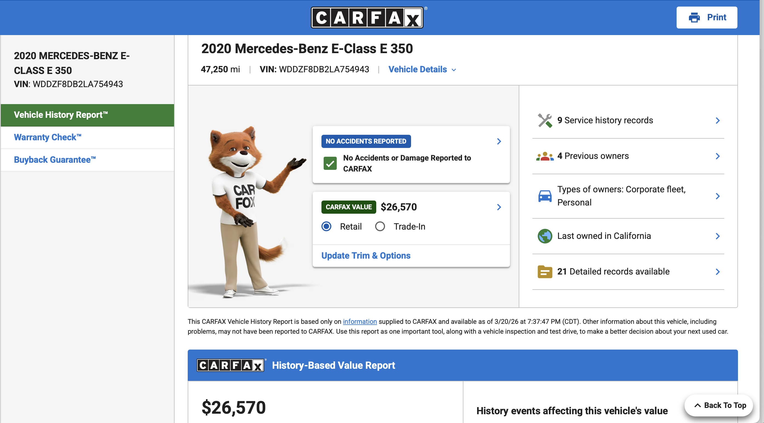Click the previous owners people icon
Image resolution: width=764 pixels, height=423 pixels.
point(545,156)
